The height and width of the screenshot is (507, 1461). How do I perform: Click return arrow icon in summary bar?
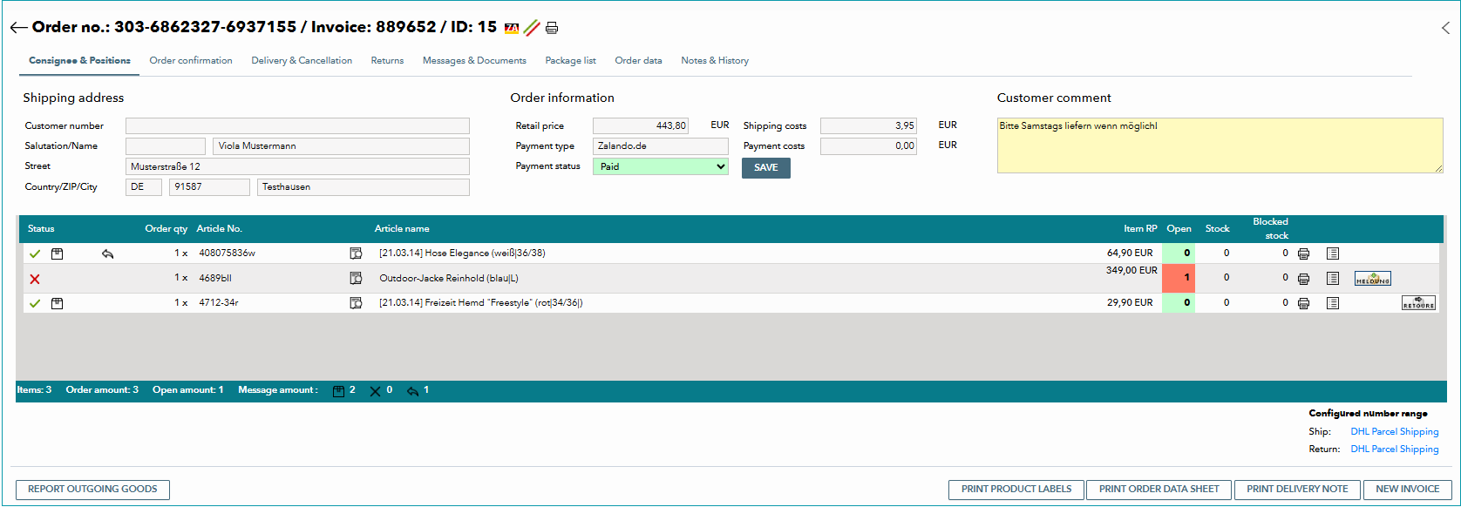click(x=412, y=391)
